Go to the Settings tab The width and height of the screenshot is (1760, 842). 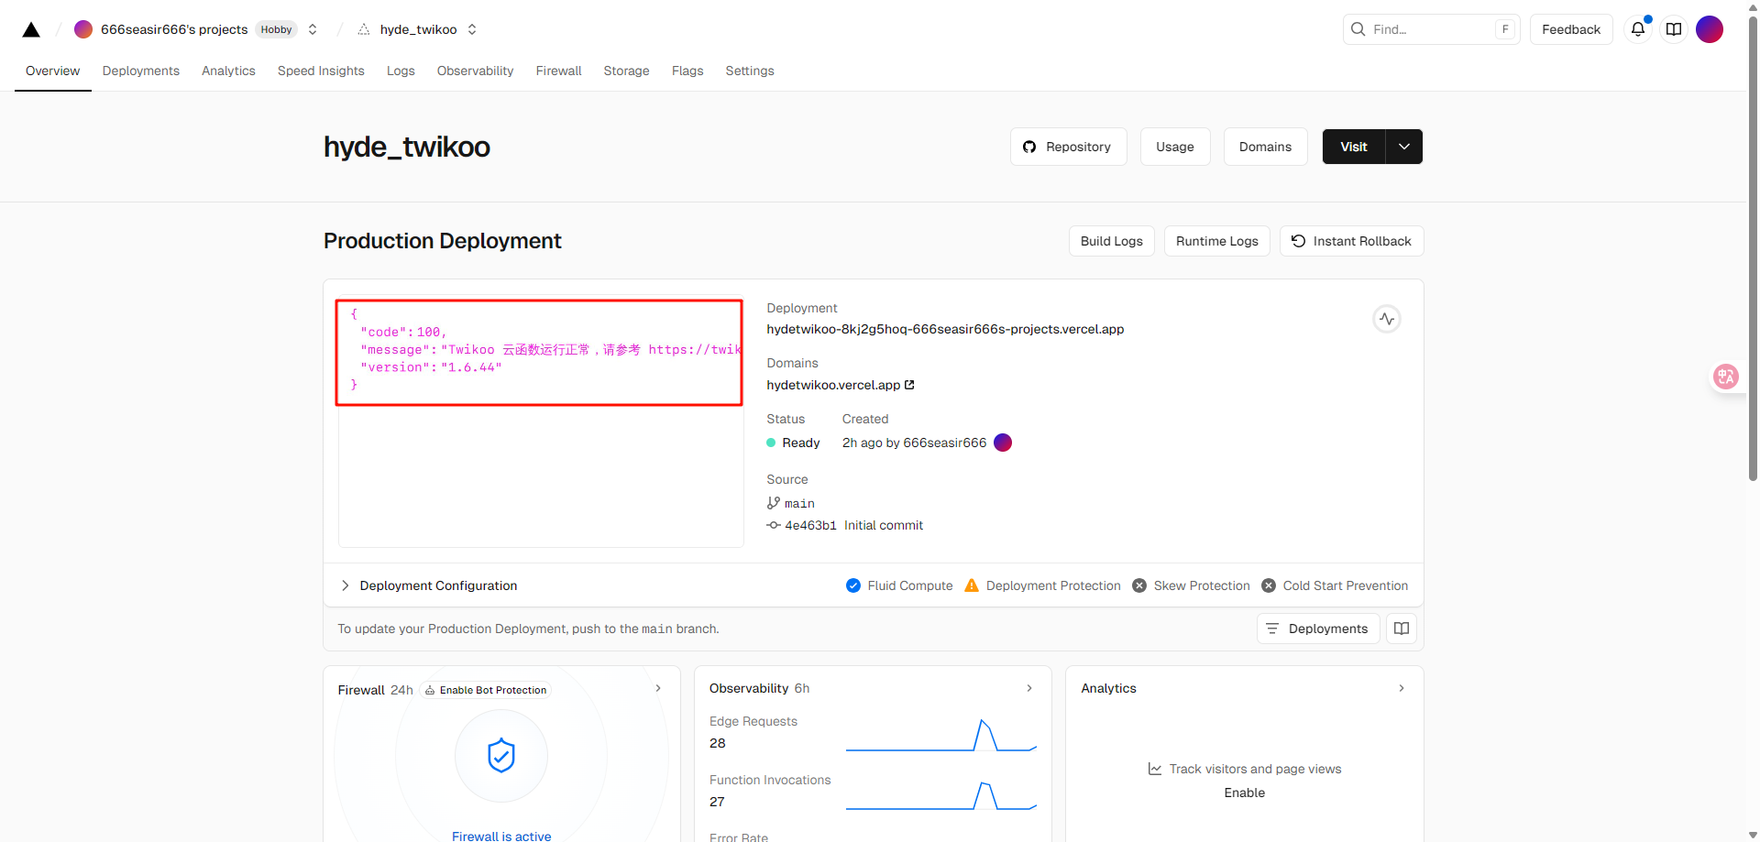pos(750,71)
